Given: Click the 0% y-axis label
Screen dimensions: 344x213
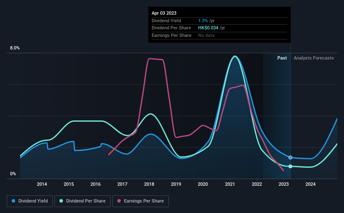Looking at the screenshot, I should point(13,174).
